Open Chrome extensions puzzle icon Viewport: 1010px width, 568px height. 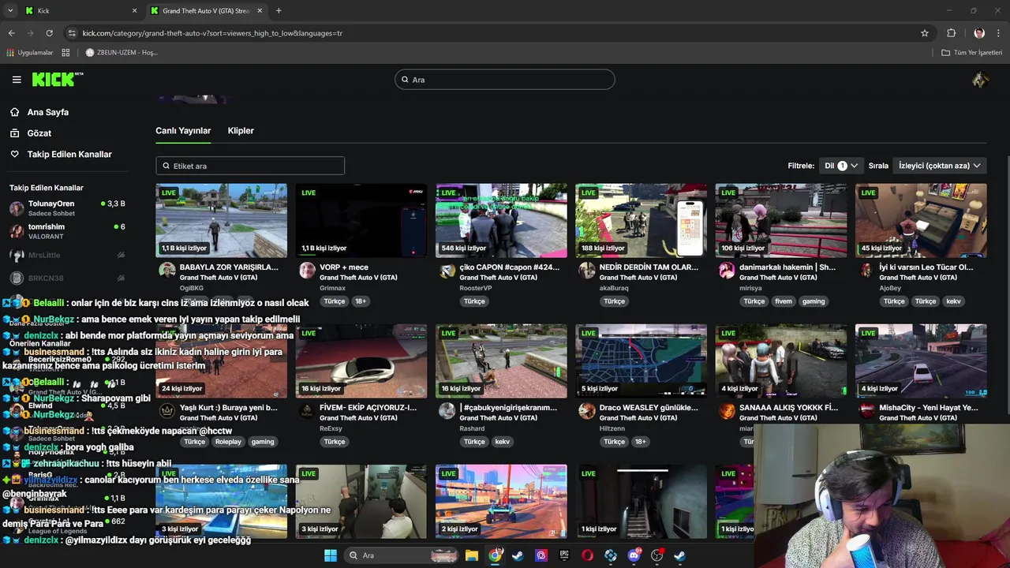pos(951,33)
